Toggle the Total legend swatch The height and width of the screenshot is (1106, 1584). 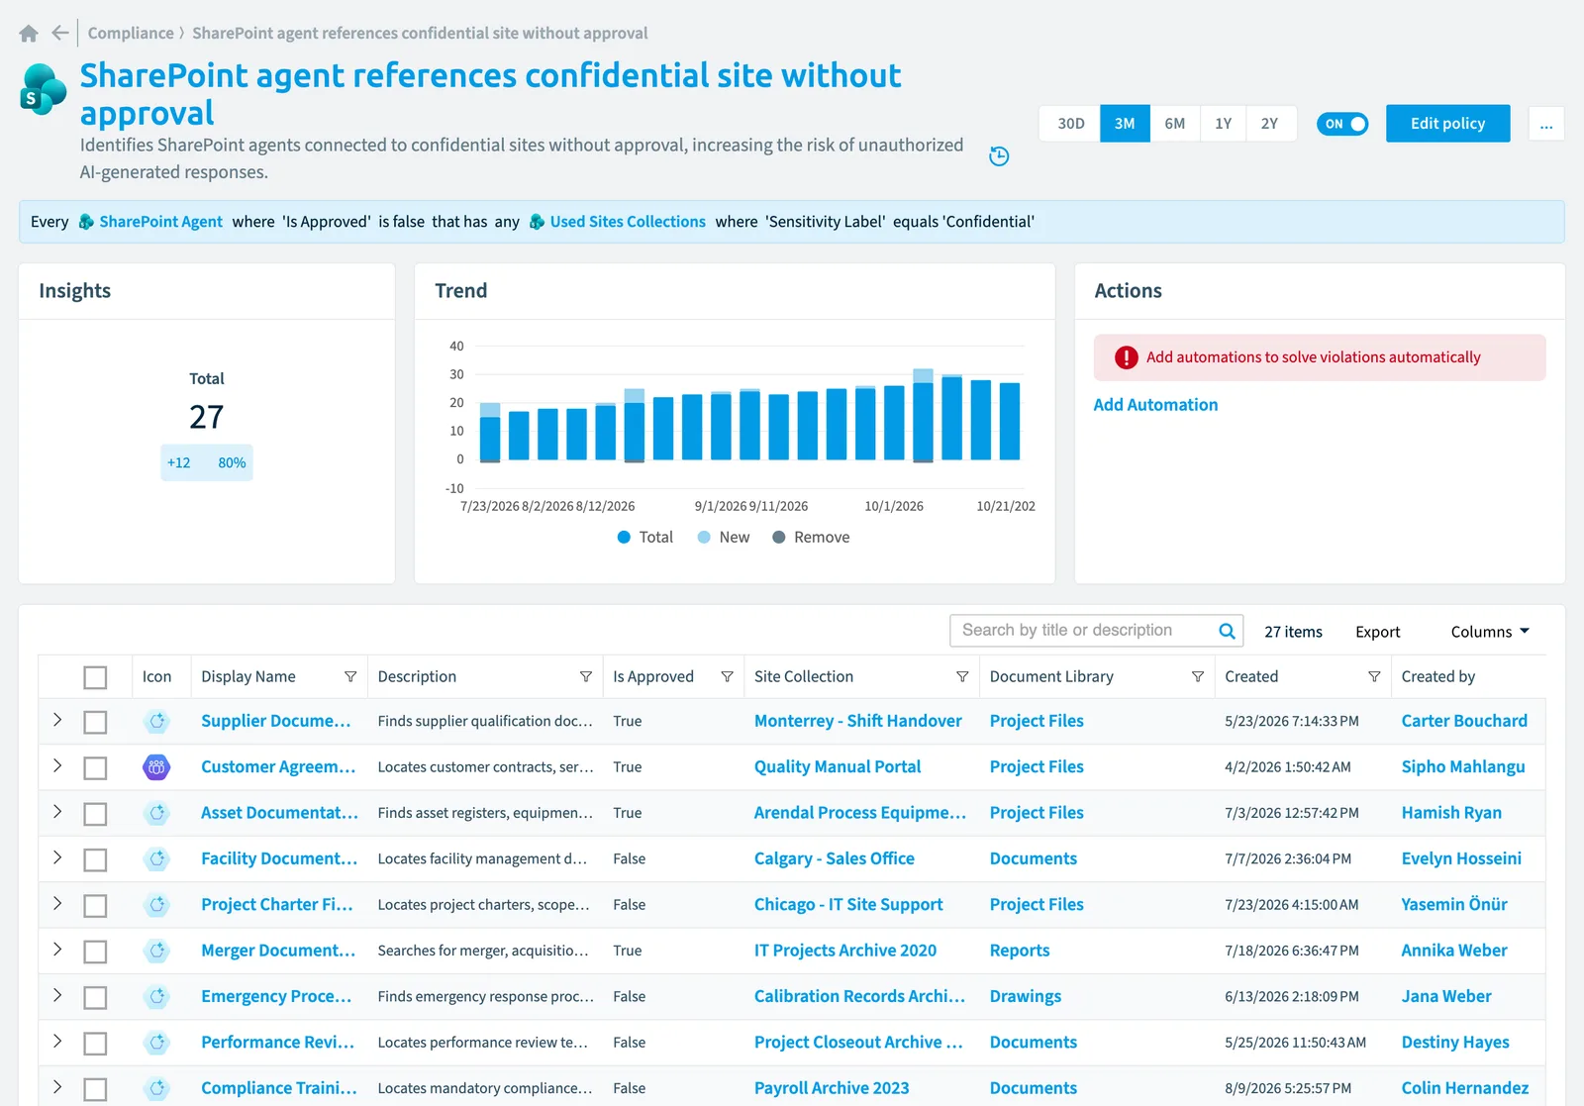click(x=624, y=537)
